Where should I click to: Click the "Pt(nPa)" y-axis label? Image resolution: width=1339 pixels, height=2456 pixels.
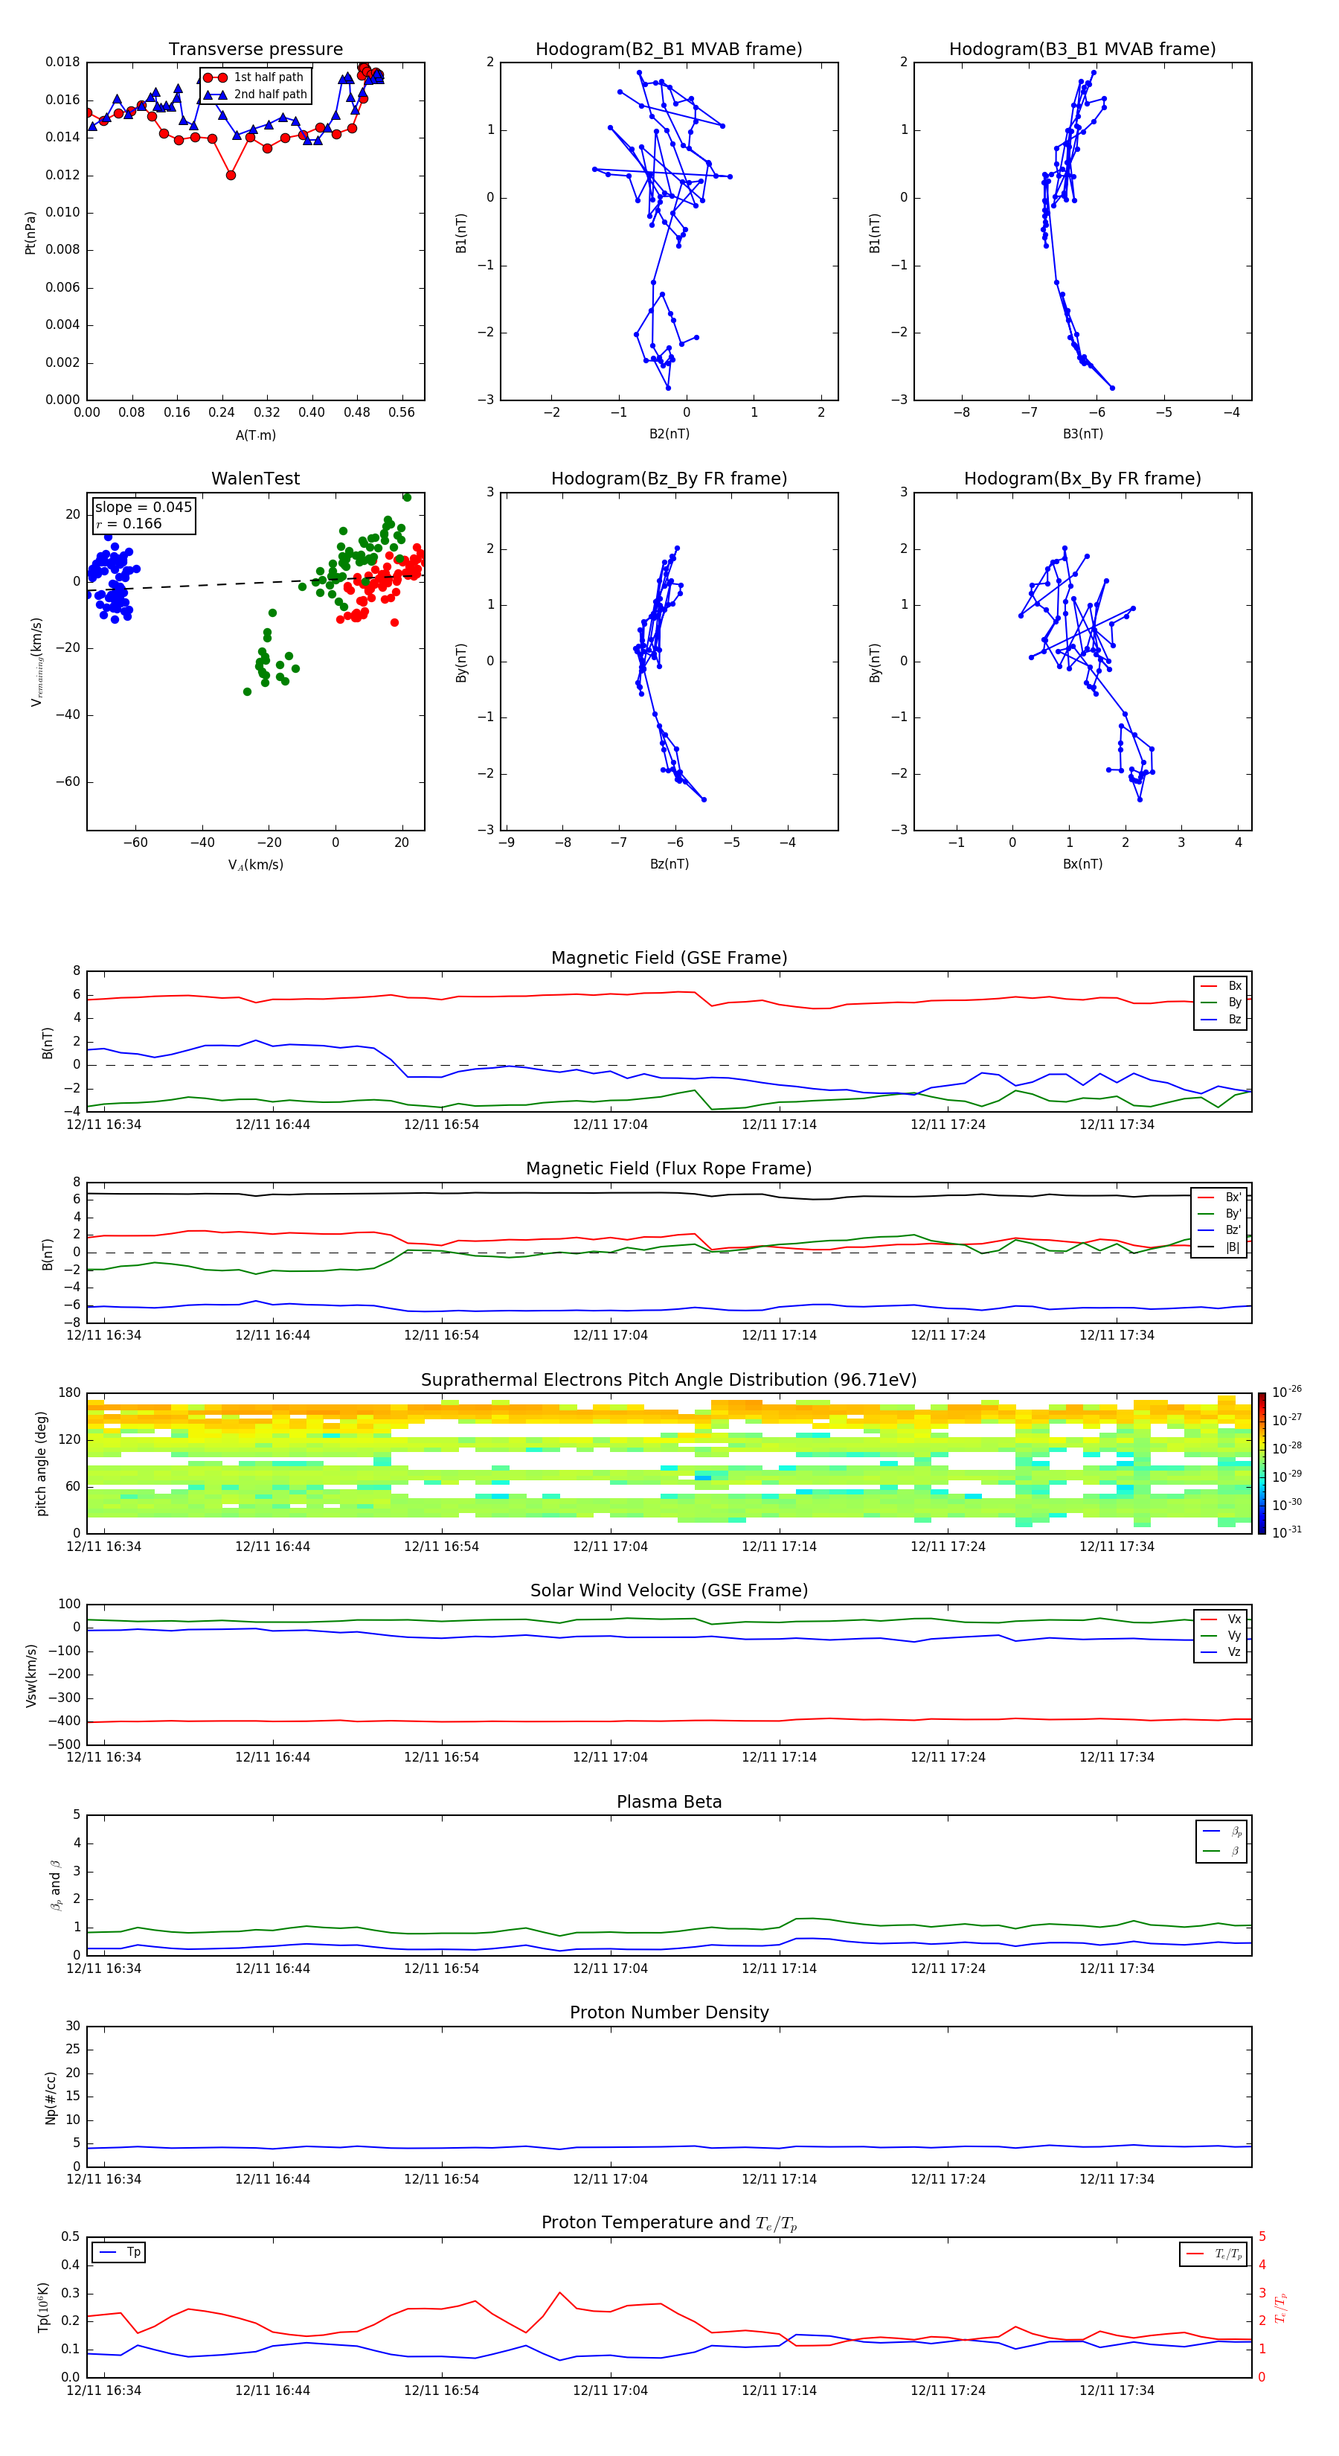[30, 231]
